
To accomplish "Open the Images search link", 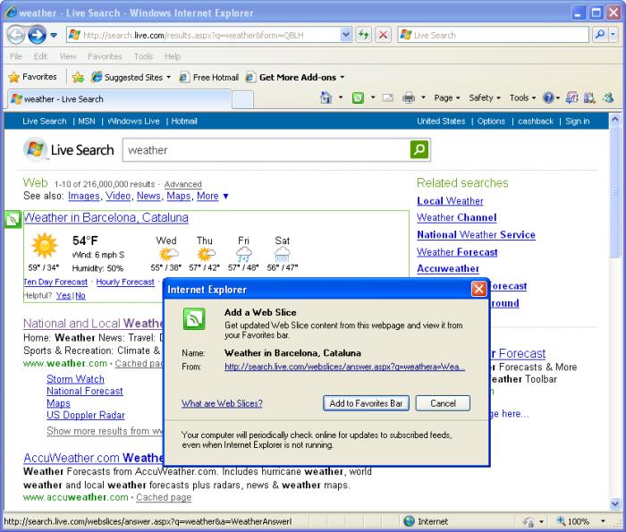I will click(84, 196).
